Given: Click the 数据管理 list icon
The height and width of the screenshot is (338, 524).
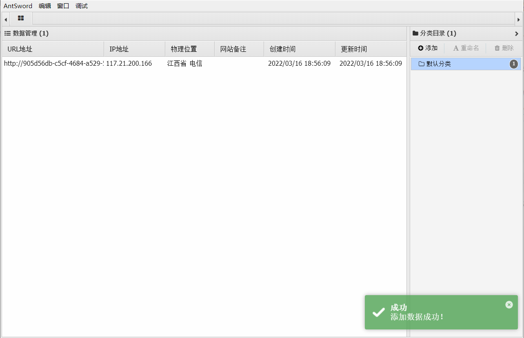Looking at the screenshot, I should tap(7, 33).
